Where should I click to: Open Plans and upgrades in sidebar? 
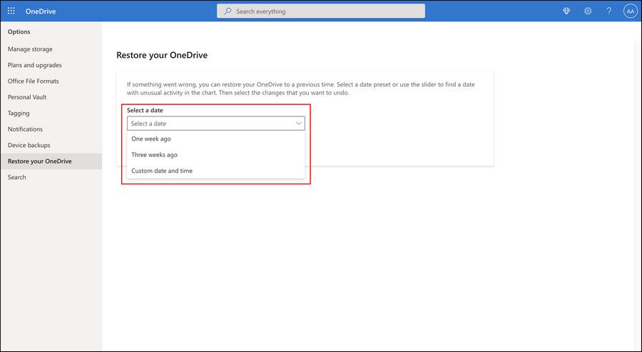tap(51, 65)
